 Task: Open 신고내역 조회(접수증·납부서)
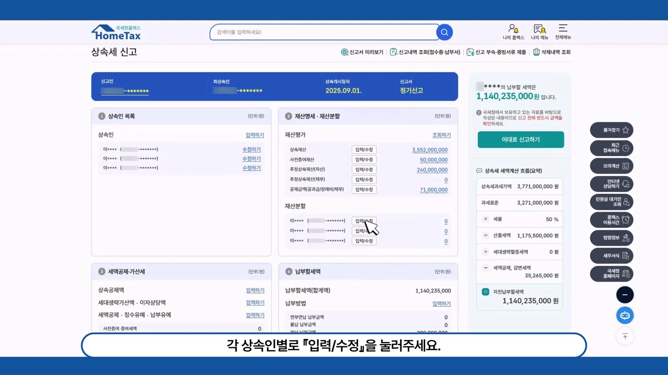[x=425, y=52]
